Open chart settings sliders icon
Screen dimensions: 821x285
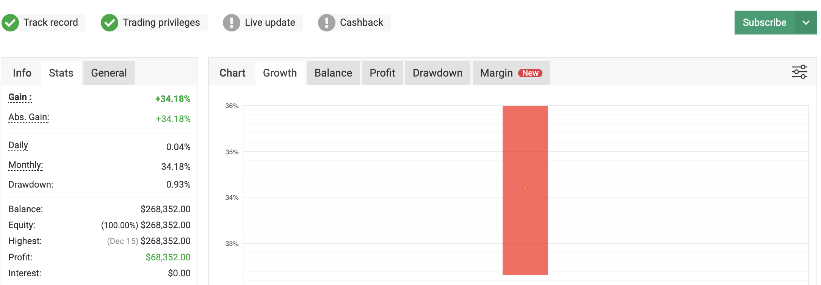point(799,72)
